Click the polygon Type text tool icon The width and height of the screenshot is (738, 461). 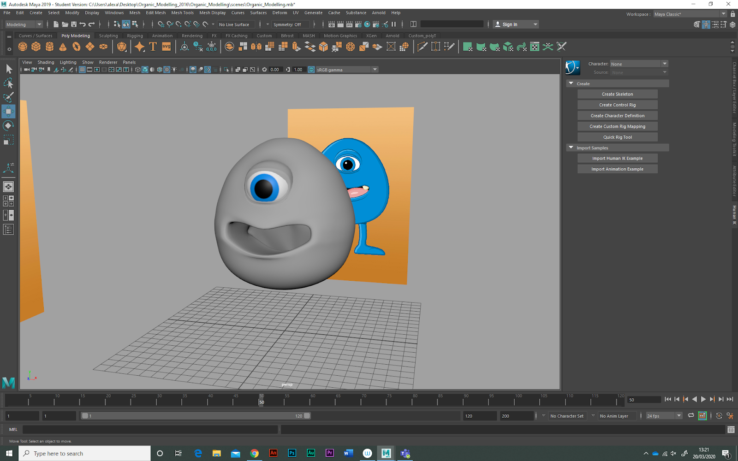click(153, 47)
